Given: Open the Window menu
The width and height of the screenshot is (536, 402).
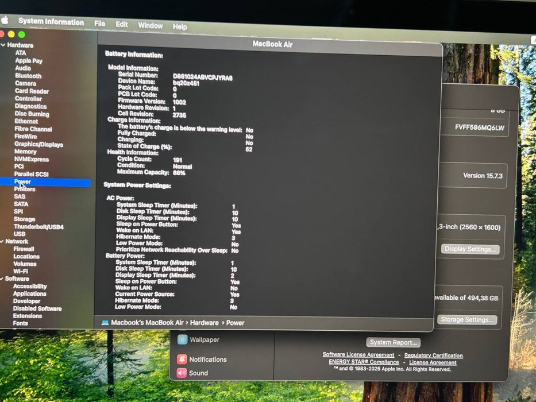Looking at the screenshot, I should click(150, 26).
